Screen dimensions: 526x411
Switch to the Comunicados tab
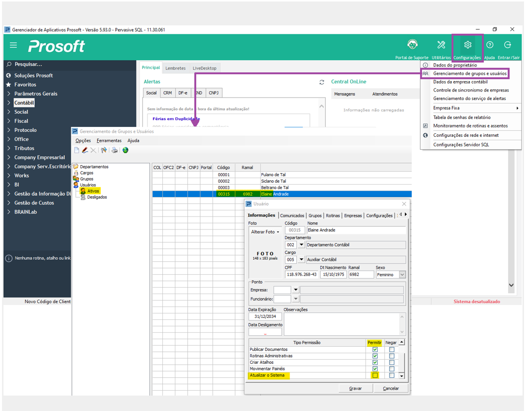pos(292,215)
